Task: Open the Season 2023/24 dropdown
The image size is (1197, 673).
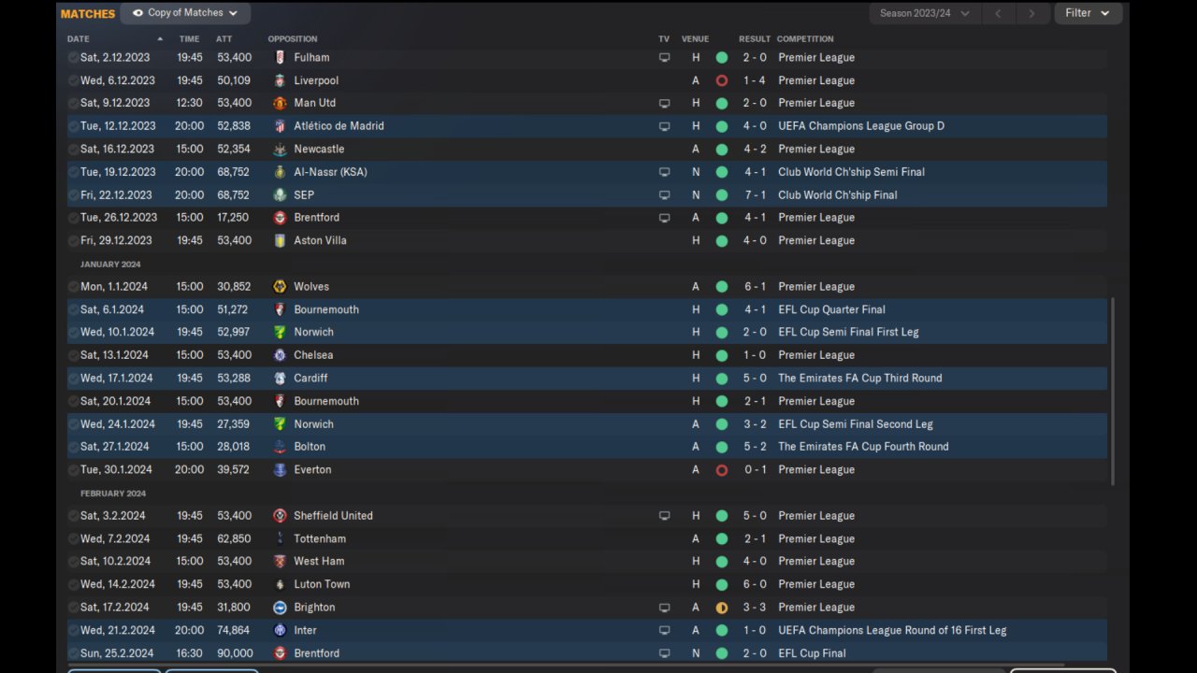Action: click(x=924, y=13)
